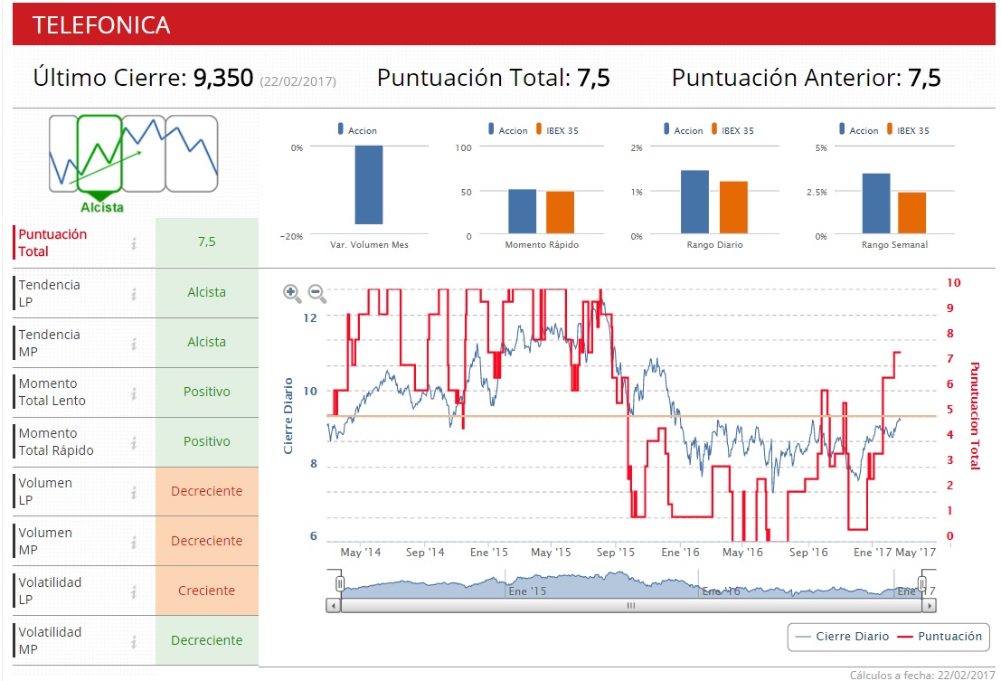The image size is (1001, 681).
Task: Toggle Accion legend in Var. Volumen Mes chart
Action: 357,129
